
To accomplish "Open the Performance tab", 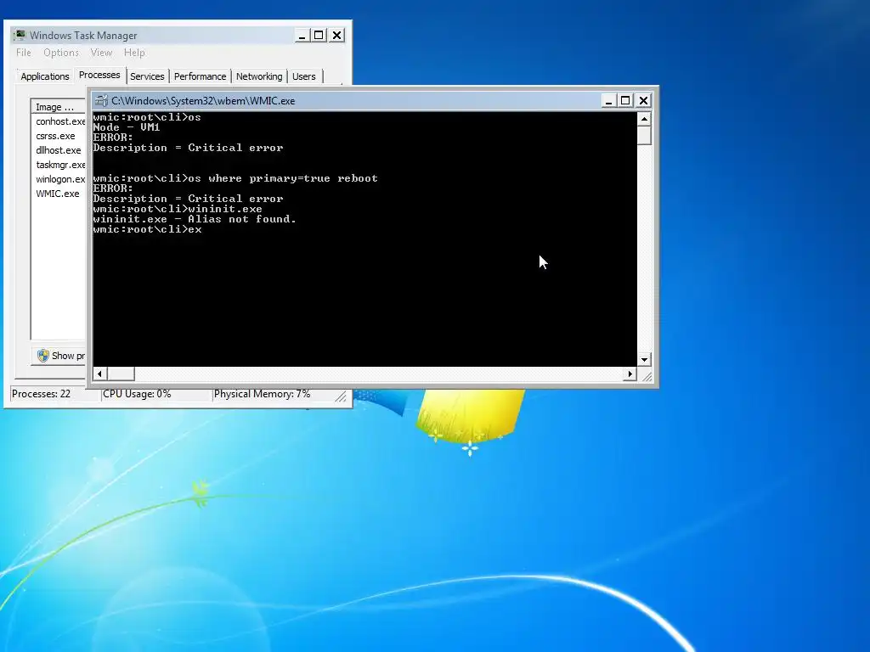I will click(200, 76).
